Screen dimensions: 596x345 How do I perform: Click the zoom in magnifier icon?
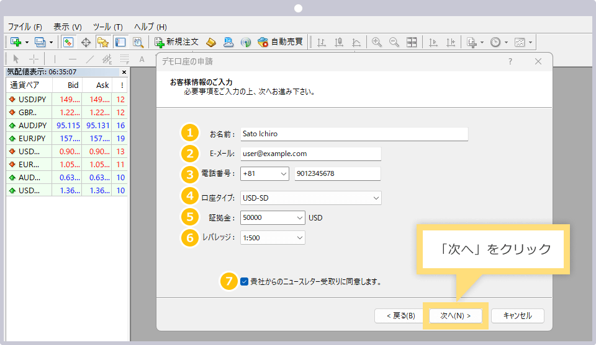(x=377, y=42)
